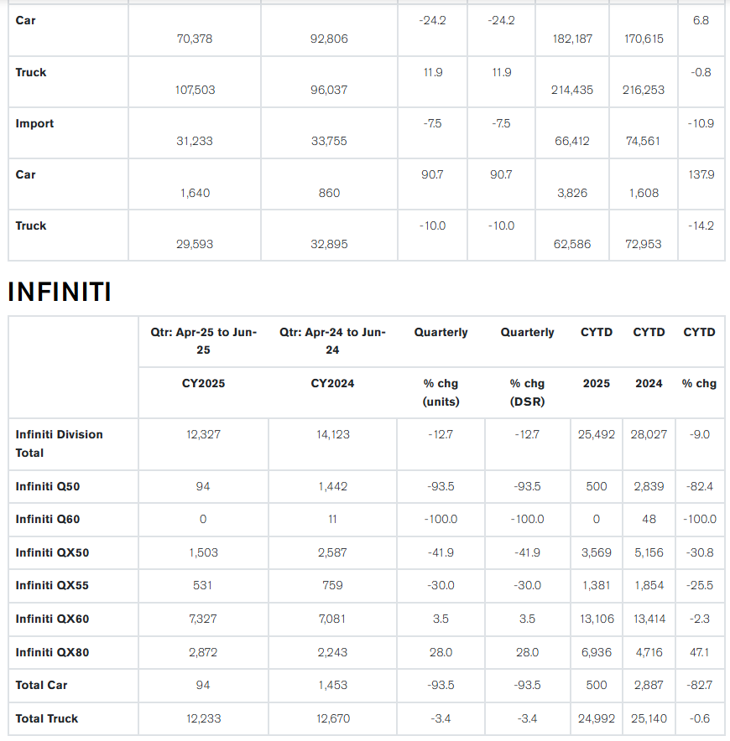Click the Infiniti QX55 row label
Screen dimensions: 730x741
point(52,586)
